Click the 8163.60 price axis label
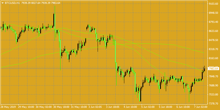Screen dimensions: 220x110 click(213, 58)
